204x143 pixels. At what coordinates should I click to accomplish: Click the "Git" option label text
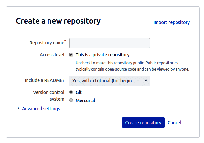79,92
